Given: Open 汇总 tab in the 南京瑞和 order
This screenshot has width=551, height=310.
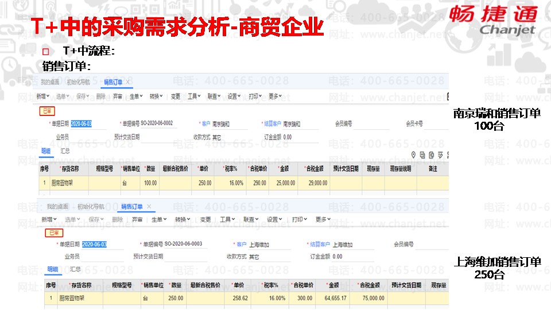Looking at the screenshot, I should point(65,151).
